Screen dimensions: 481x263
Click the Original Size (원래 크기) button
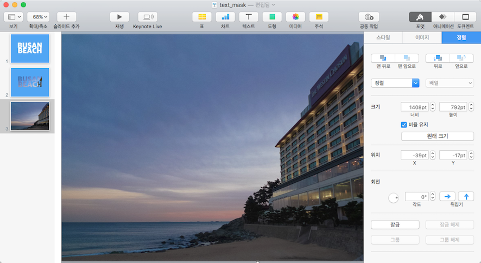(x=438, y=136)
